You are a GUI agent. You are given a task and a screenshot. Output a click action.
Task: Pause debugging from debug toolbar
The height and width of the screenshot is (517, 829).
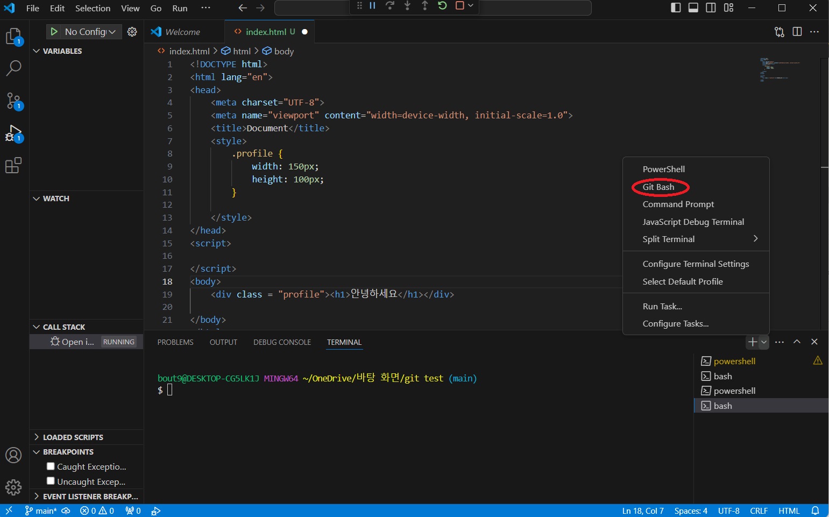click(x=372, y=6)
